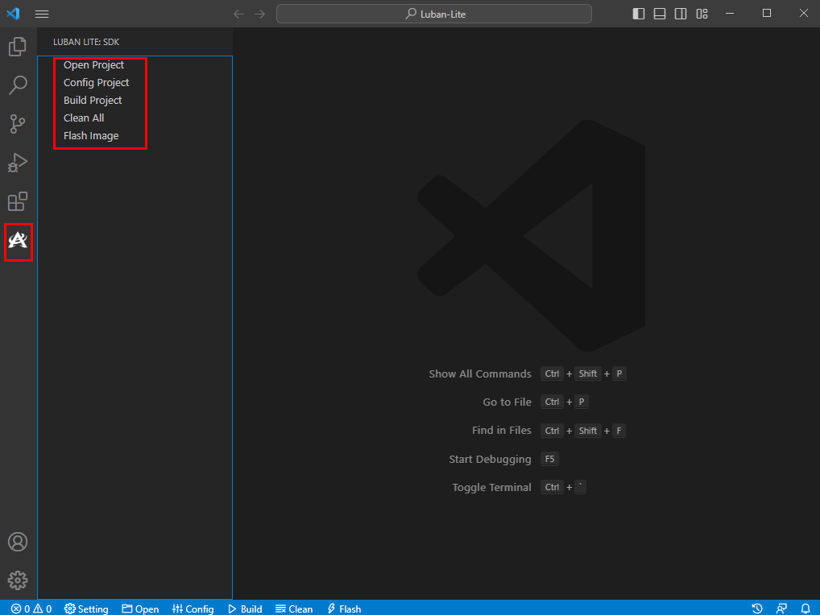The height and width of the screenshot is (615, 820).
Task: Toggle the secondary side bar layout
Action: tap(681, 14)
